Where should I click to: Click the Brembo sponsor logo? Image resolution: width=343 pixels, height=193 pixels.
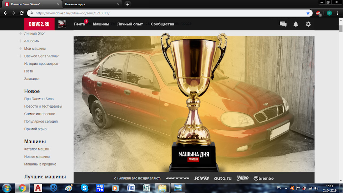tap(263, 178)
